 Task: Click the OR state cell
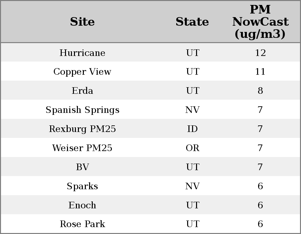point(192,148)
